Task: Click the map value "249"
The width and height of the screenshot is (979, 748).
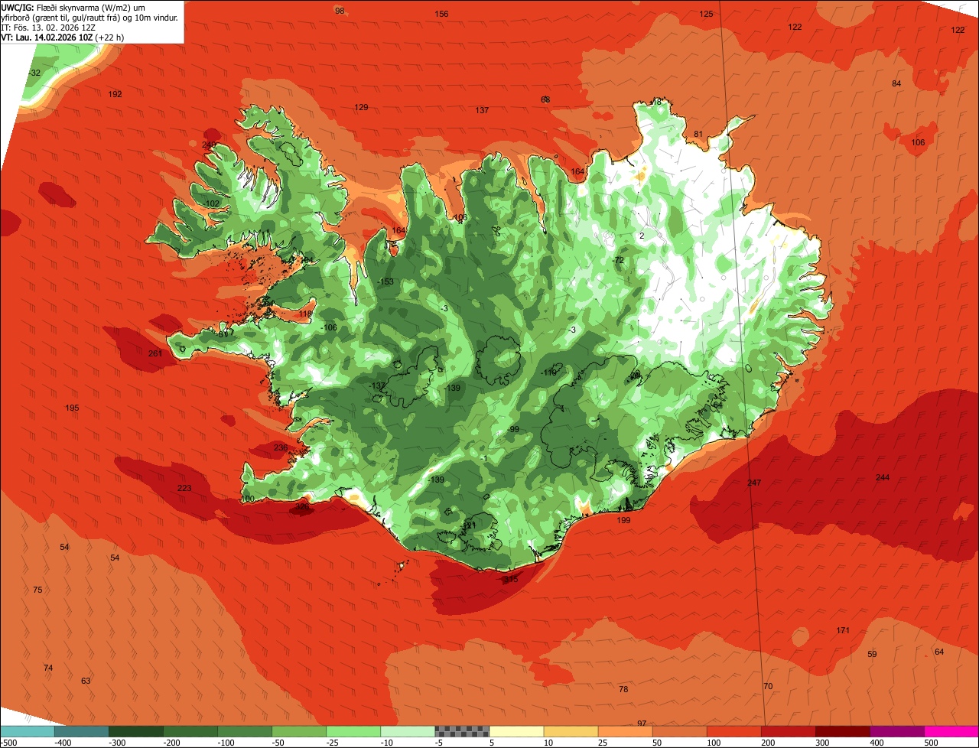Action: click(209, 145)
